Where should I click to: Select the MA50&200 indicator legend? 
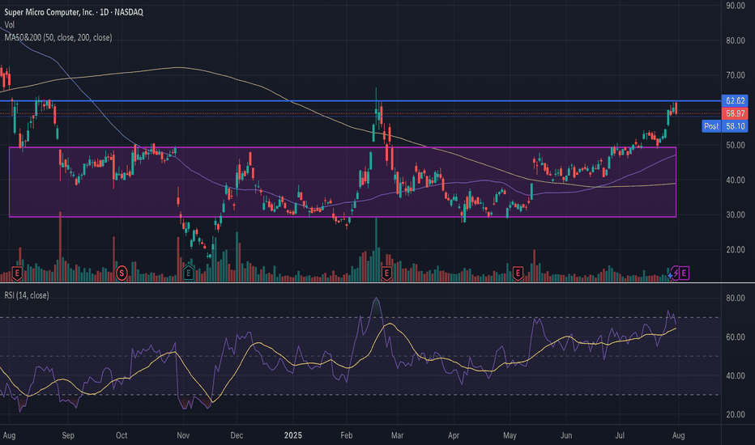[x=58, y=37]
